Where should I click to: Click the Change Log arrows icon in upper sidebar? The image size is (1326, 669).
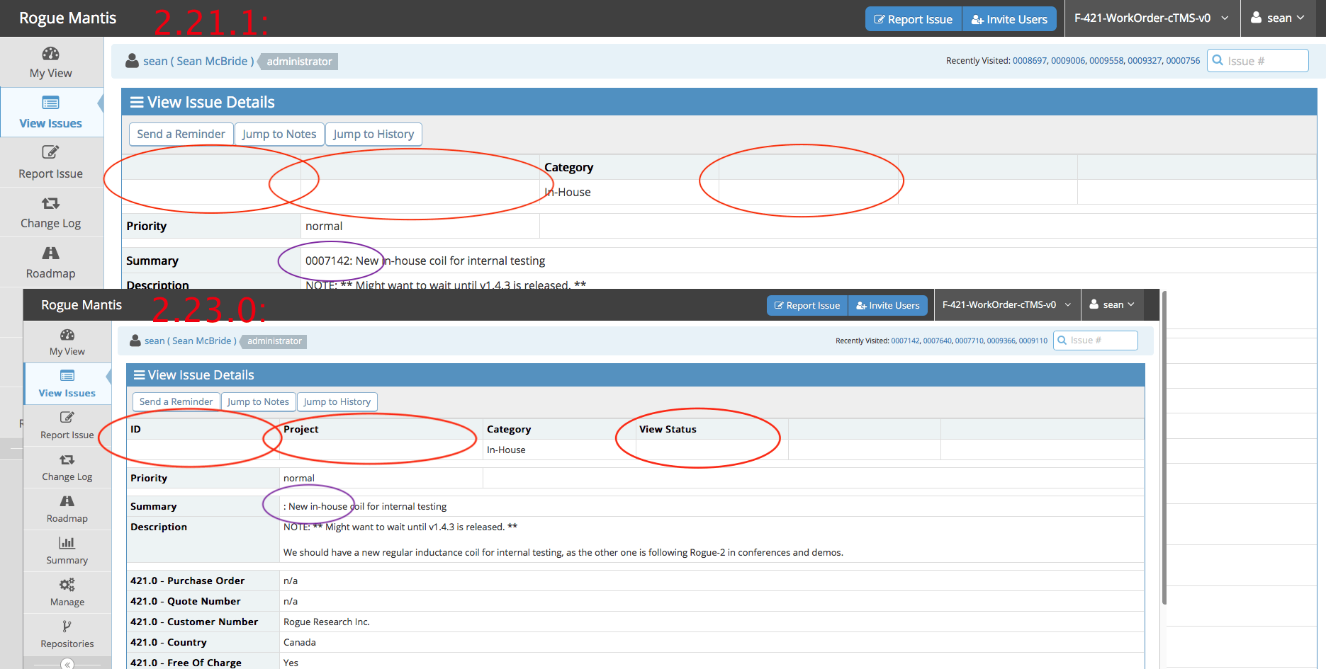click(x=50, y=204)
